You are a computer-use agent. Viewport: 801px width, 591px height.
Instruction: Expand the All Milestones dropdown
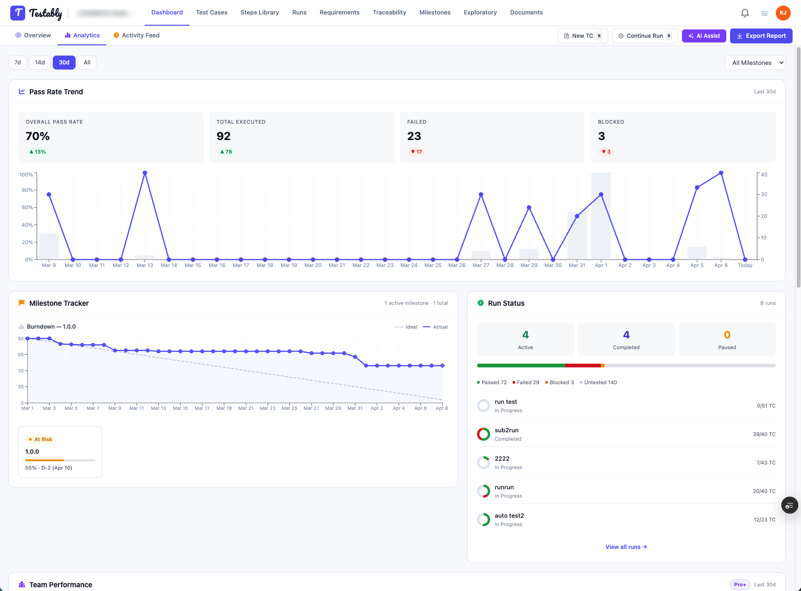(x=755, y=63)
